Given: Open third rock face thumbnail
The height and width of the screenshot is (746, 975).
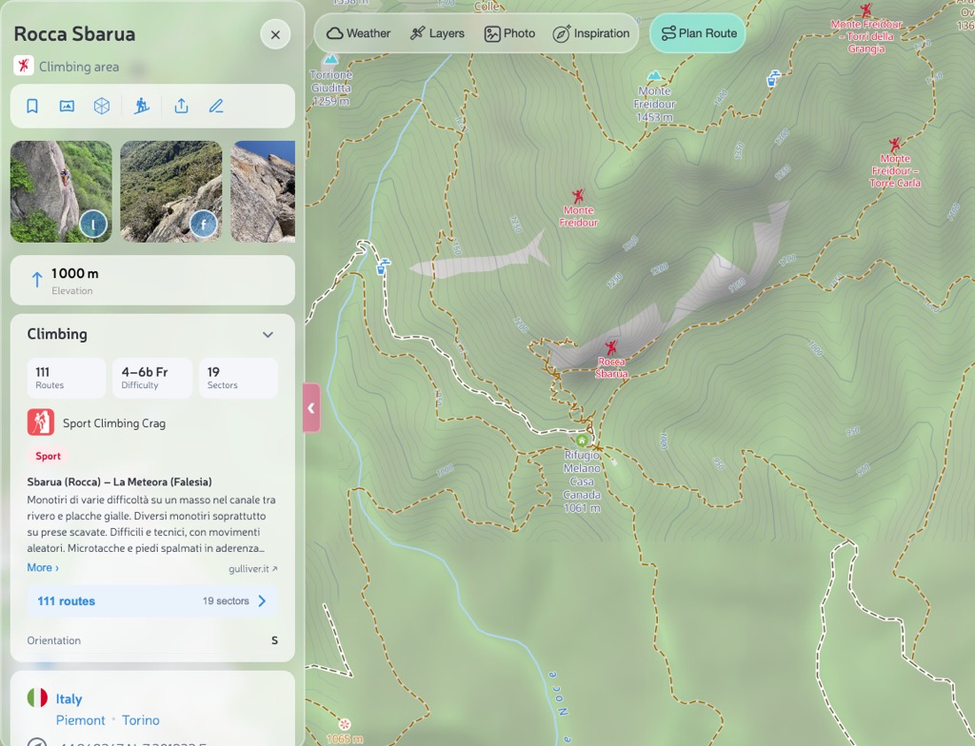Looking at the screenshot, I should (263, 191).
